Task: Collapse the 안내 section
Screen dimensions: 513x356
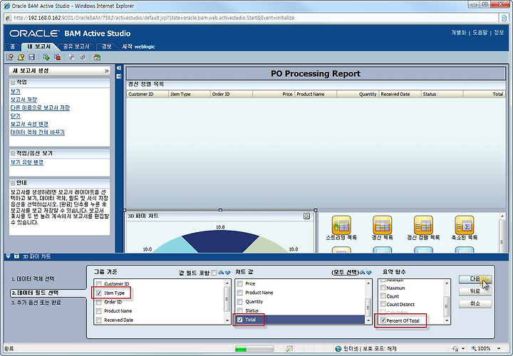Action: tap(13, 183)
